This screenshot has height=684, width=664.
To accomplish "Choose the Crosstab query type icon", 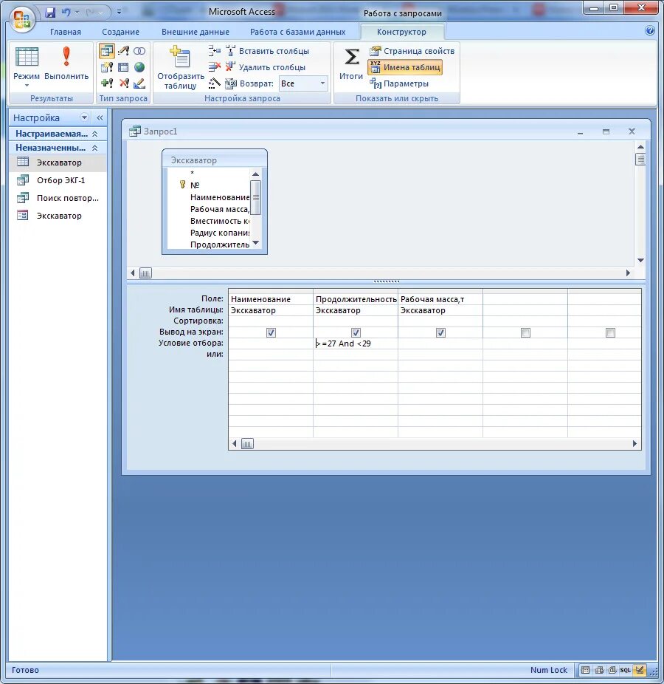I will 123,67.
